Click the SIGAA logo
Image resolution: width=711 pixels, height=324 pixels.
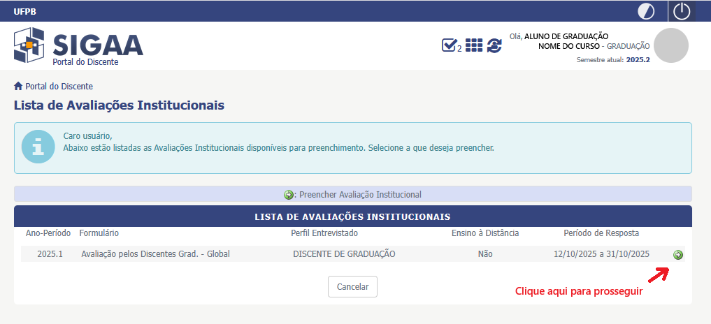pyautogui.click(x=78, y=46)
